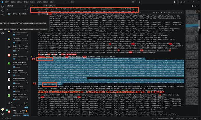Screen dimensions: 201x120
Task: Open the Manage gear in activity bar
Action: 3,114
